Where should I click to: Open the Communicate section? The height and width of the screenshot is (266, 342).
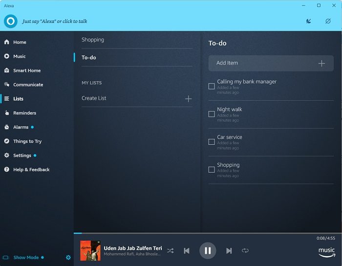click(x=28, y=85)
